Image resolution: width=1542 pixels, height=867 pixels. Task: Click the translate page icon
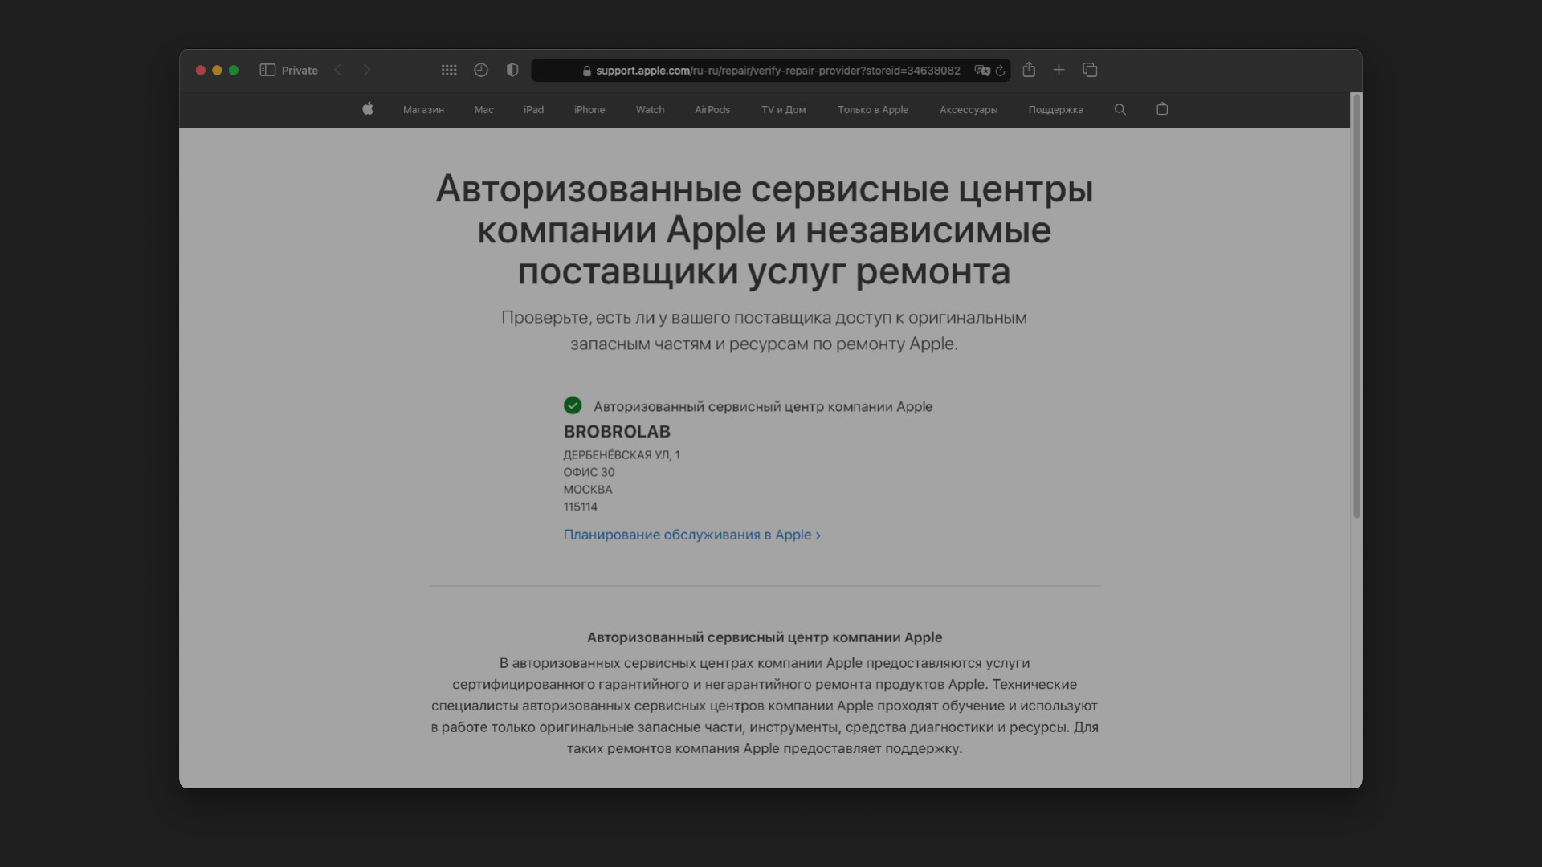(981, 71)
